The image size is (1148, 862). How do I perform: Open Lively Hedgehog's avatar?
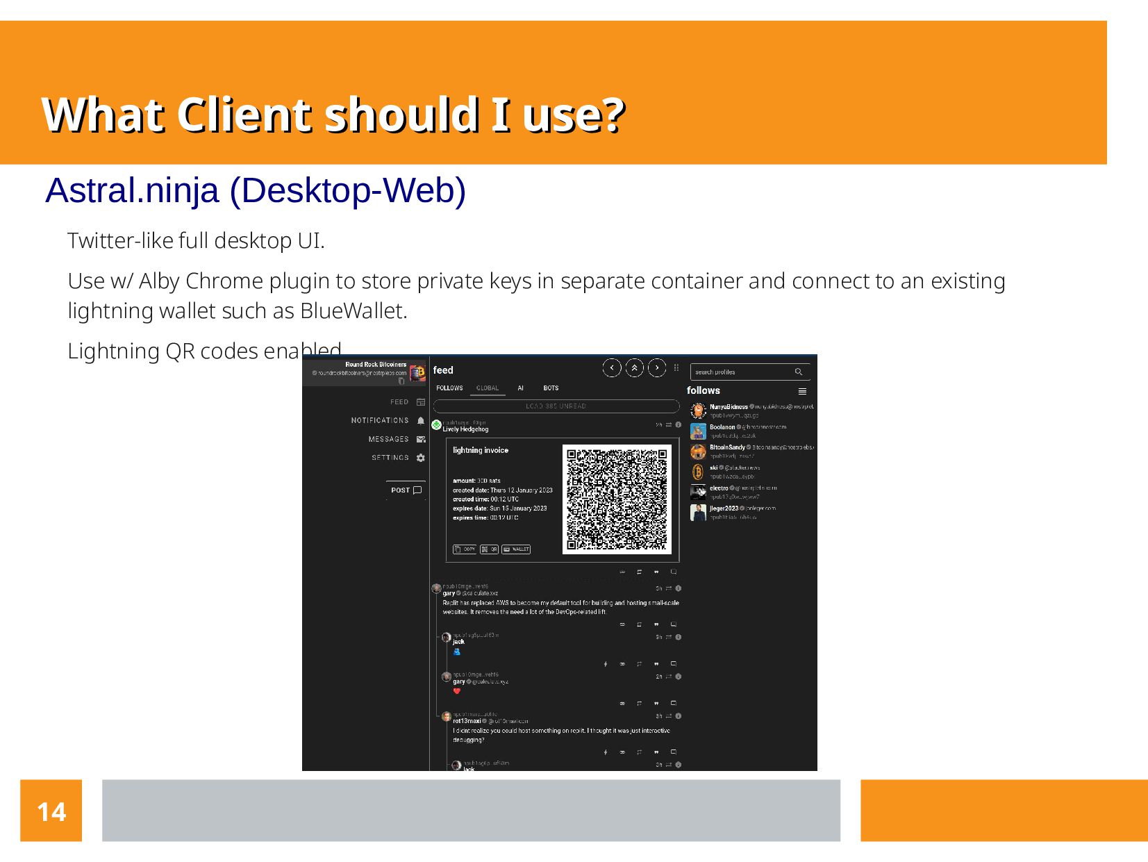pyautogui.click(x=436, y=425)
